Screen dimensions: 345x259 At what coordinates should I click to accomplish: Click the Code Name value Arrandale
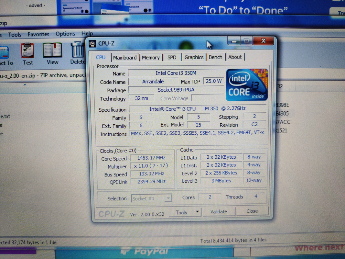pos(153,82)
